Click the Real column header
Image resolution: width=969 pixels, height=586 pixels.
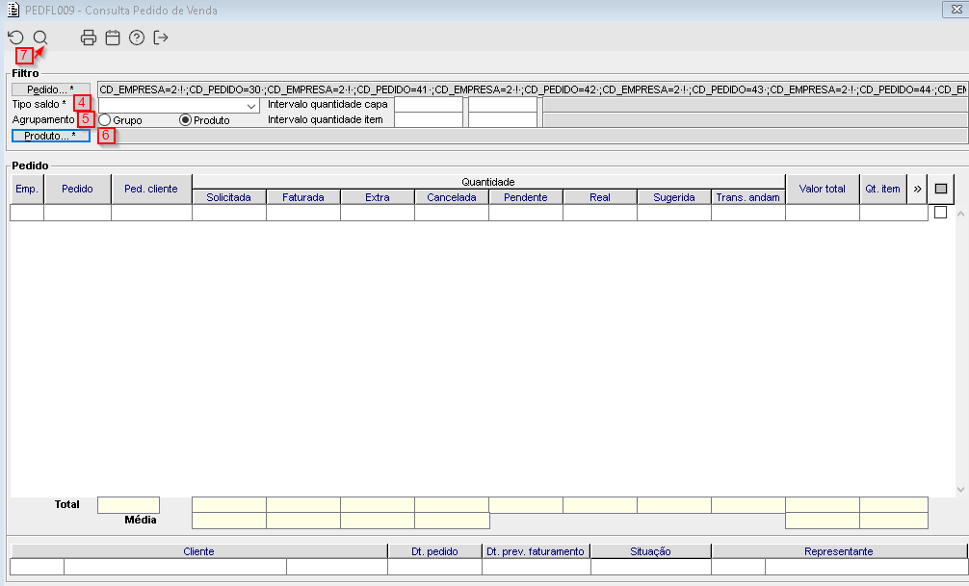tap(599, 197)
